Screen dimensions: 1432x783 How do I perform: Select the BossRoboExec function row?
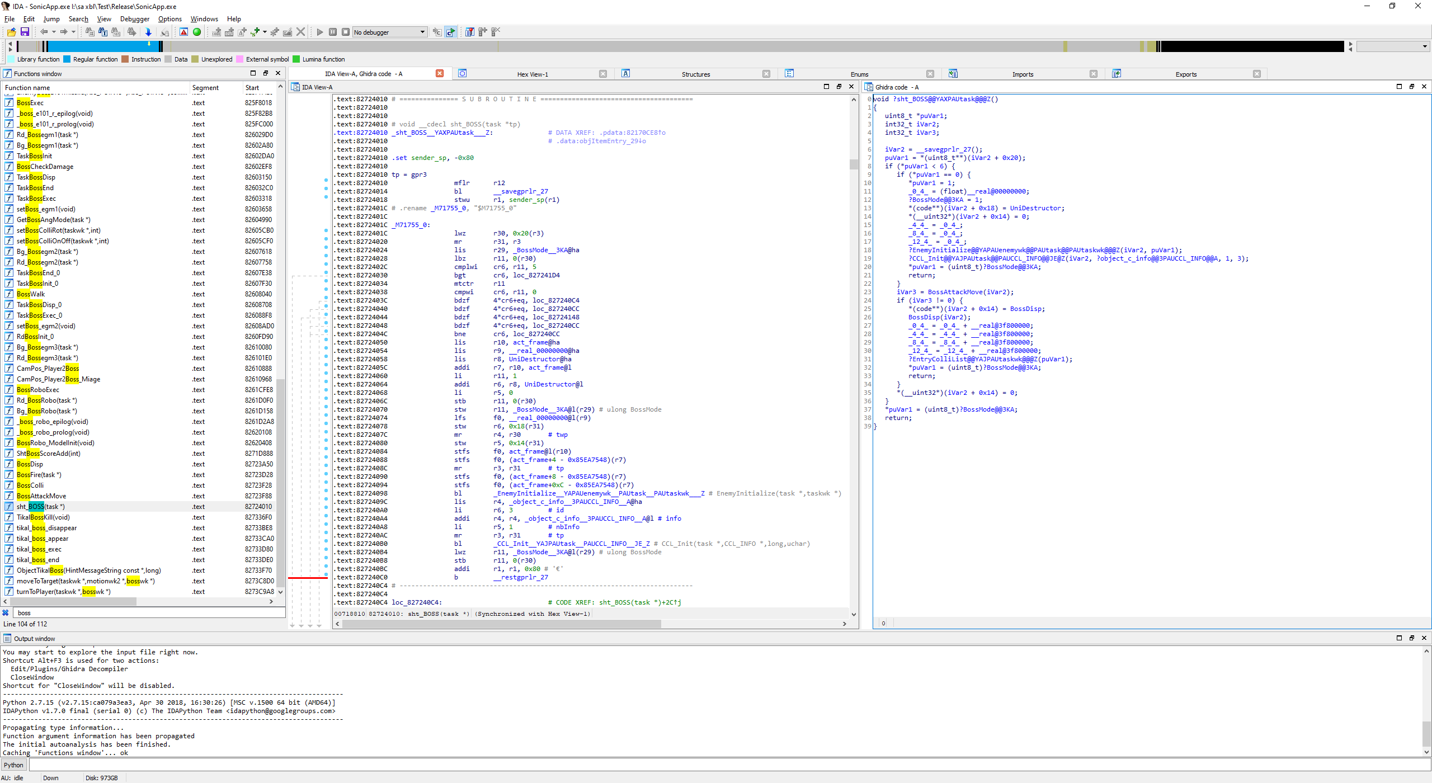point(140,390)
